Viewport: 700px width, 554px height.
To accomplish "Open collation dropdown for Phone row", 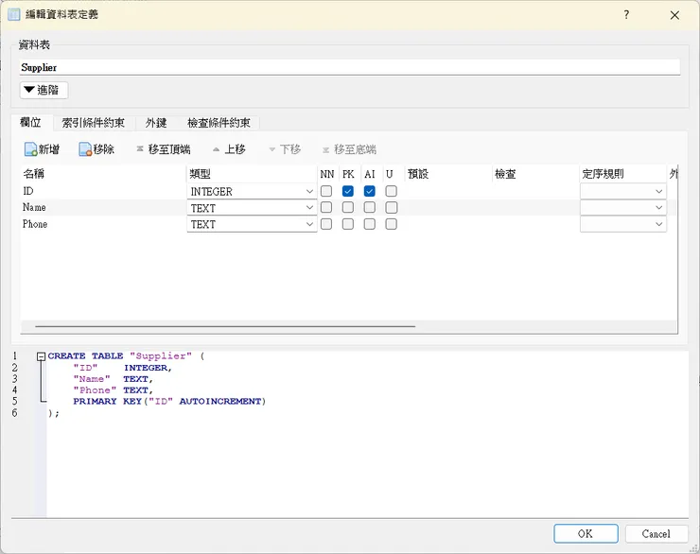I will pyautogui.click(x=623, y=224).
